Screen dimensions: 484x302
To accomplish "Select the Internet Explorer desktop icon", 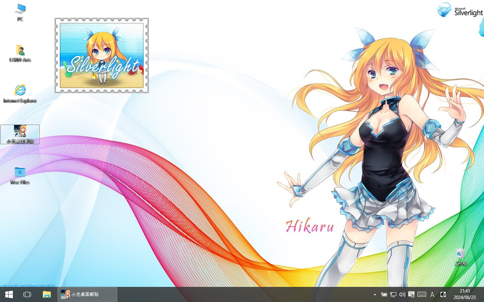I will pos(20,94).
